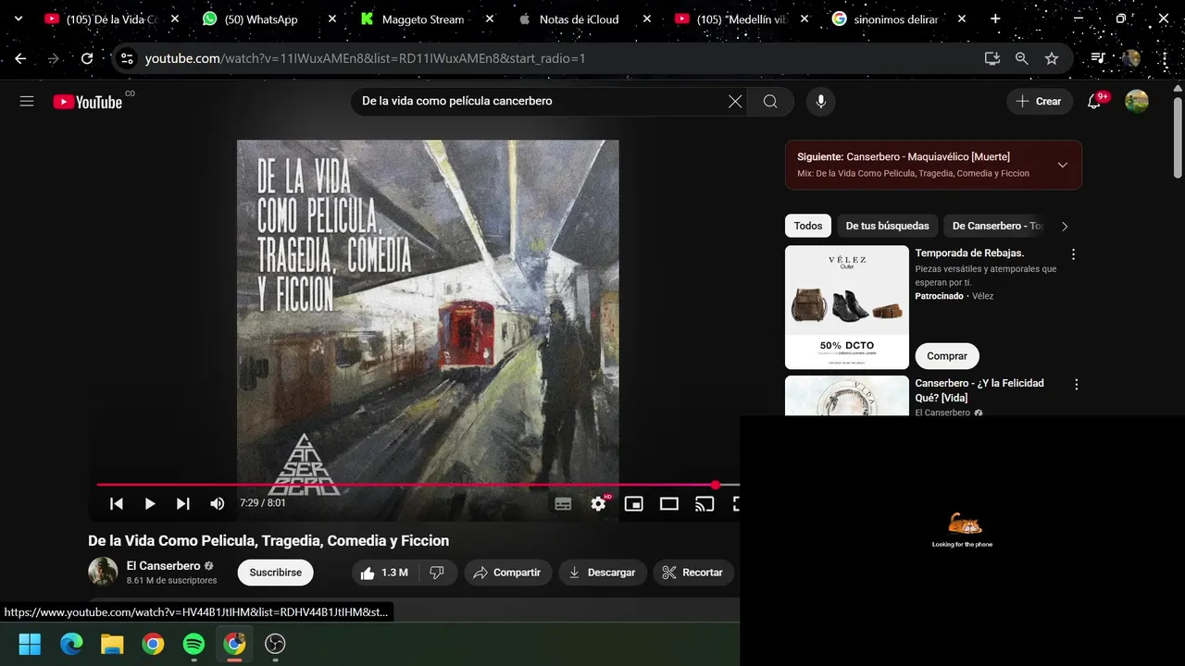The image size is (1185, 666).
Task: Open the YouTube guide hamburger menu
Action: [27, 102]
